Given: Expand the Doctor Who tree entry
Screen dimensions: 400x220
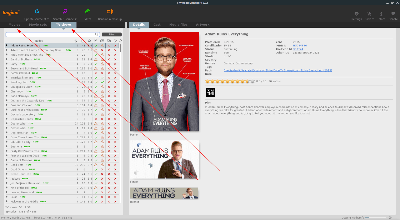Looking at the screenshot, I should [x=7, y=123].
